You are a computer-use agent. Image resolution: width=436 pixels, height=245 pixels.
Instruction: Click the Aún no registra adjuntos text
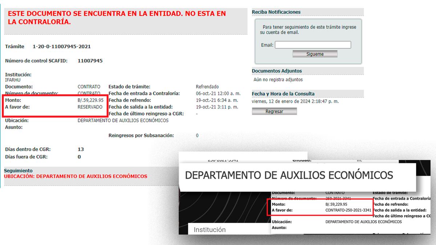coord(278,79)
